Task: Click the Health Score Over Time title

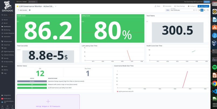Action: coord(154,46)
